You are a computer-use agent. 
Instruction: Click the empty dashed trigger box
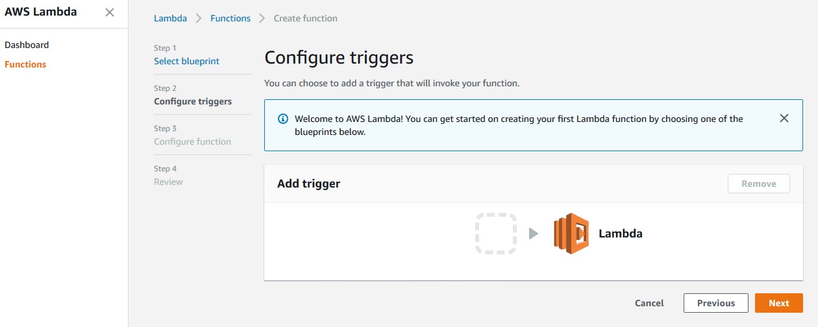[496, 233]
